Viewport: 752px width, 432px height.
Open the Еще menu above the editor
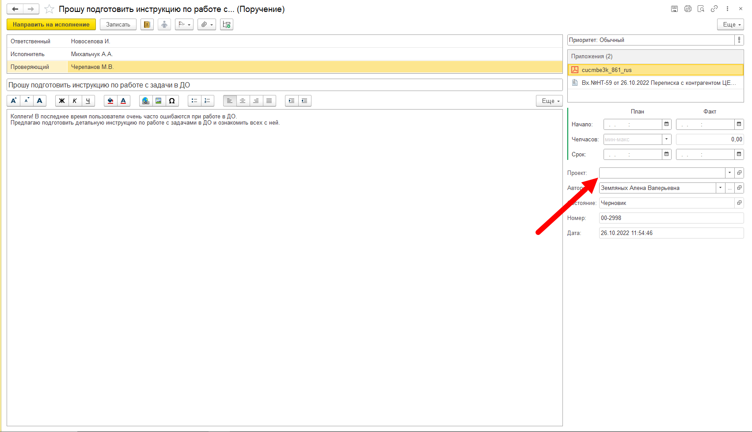tap(549, 101)
